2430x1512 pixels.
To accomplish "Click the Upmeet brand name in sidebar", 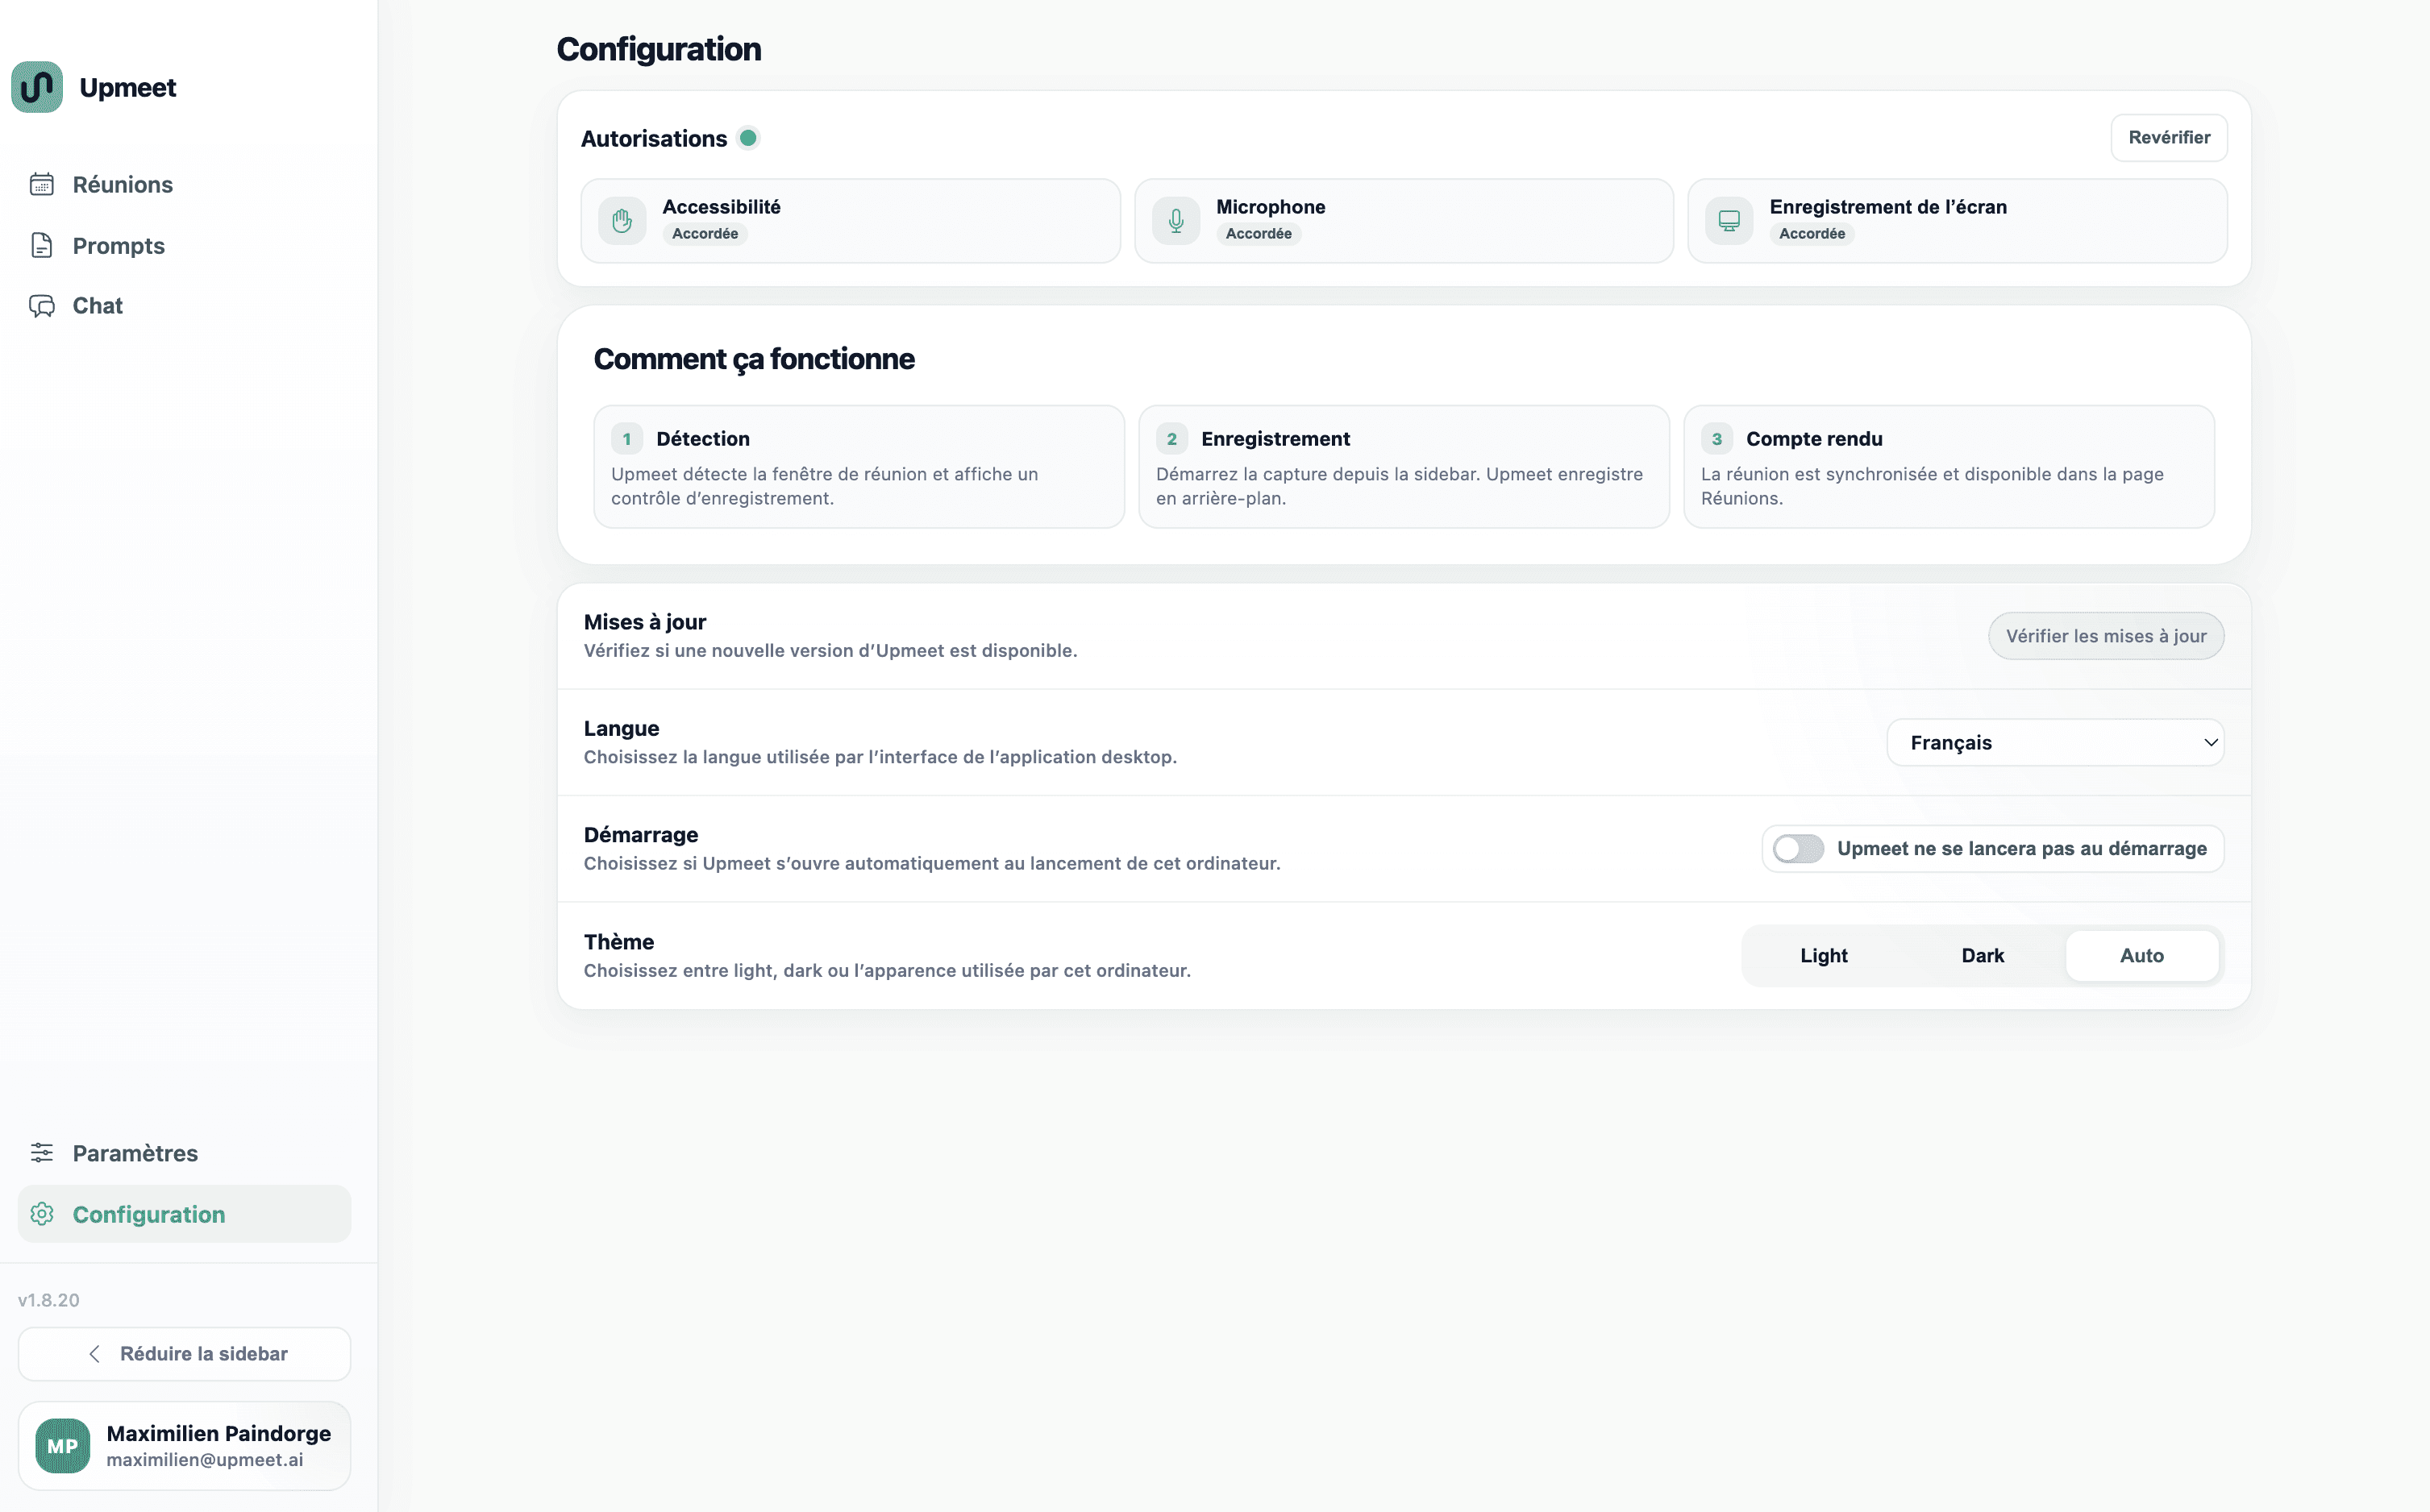I will [128, 88].
